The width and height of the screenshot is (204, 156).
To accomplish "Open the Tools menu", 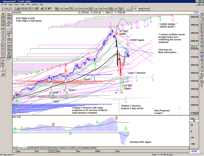I will [x=23, y=5].
